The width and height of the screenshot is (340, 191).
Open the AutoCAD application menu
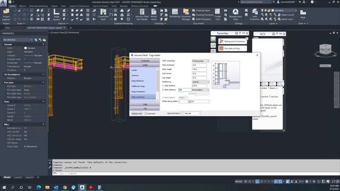3,3
